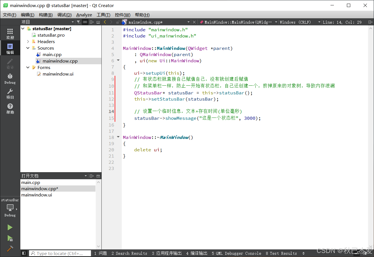Click line number 14 in gutter

tap(111, 111)
